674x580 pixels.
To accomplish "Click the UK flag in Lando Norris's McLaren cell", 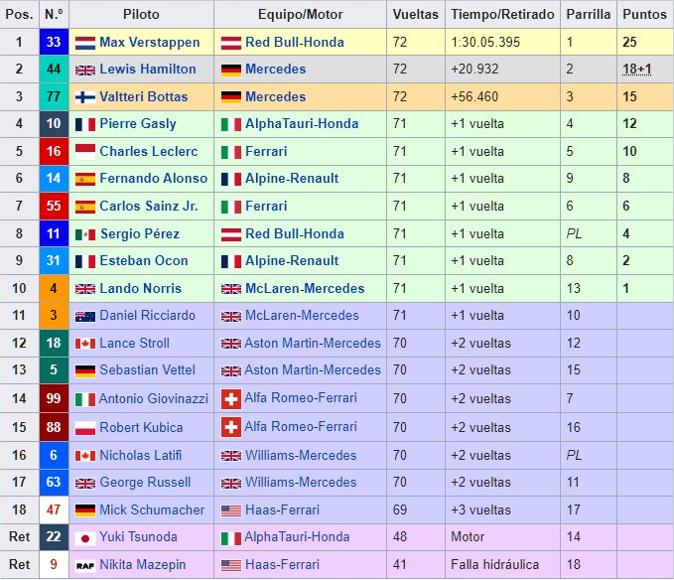I will click(231, 289).
